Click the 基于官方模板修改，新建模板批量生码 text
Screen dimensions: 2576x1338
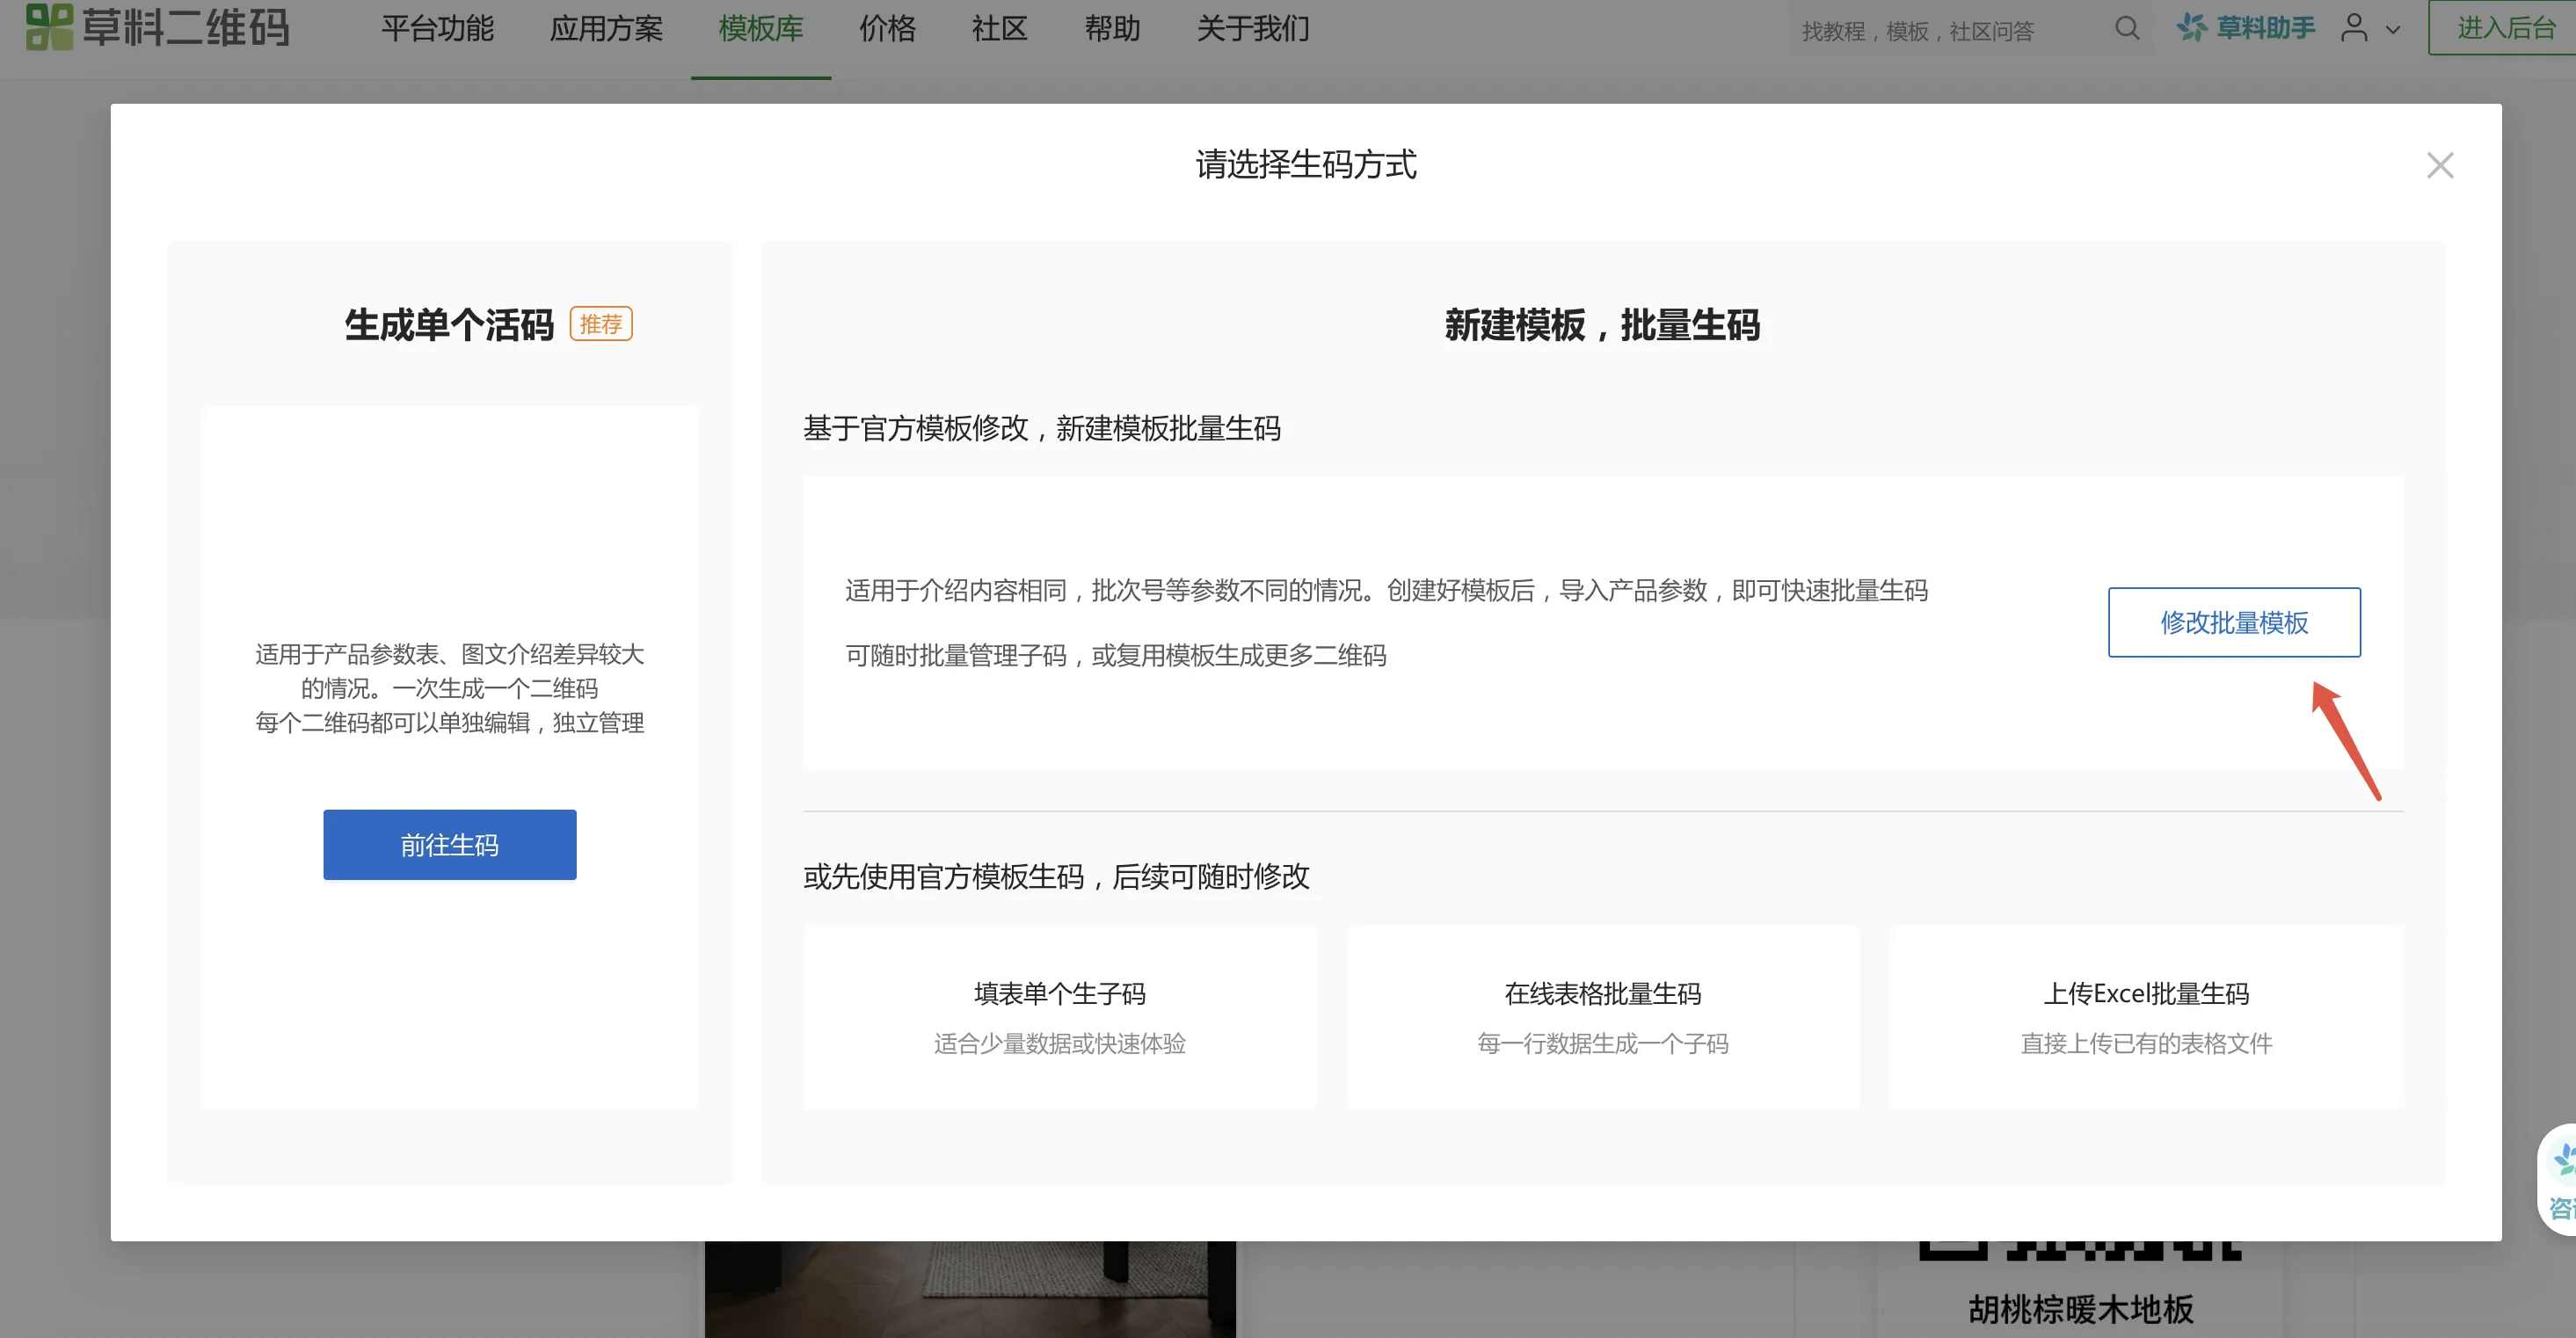1042,428
